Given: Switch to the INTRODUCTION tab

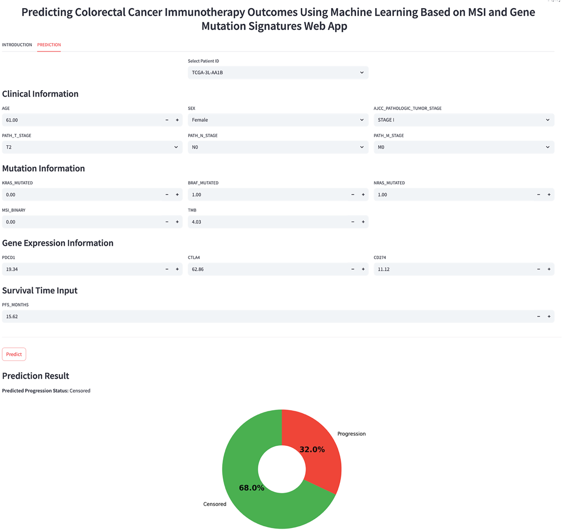Looking at the screenshot, I should pyautogui.click(x=17, y=45).
